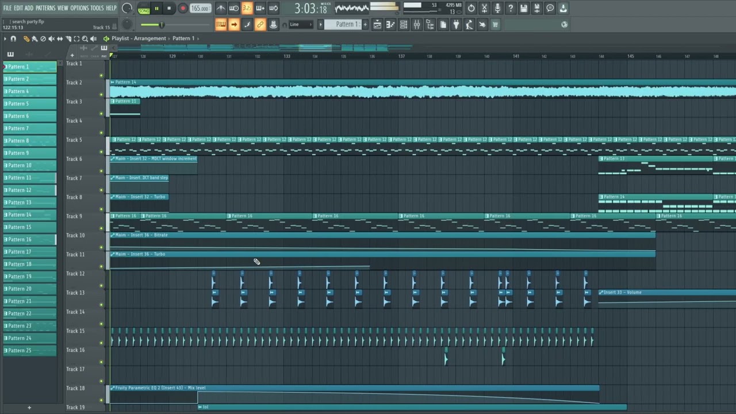Toggle the recording countdown button

click(x=247, y=8)
